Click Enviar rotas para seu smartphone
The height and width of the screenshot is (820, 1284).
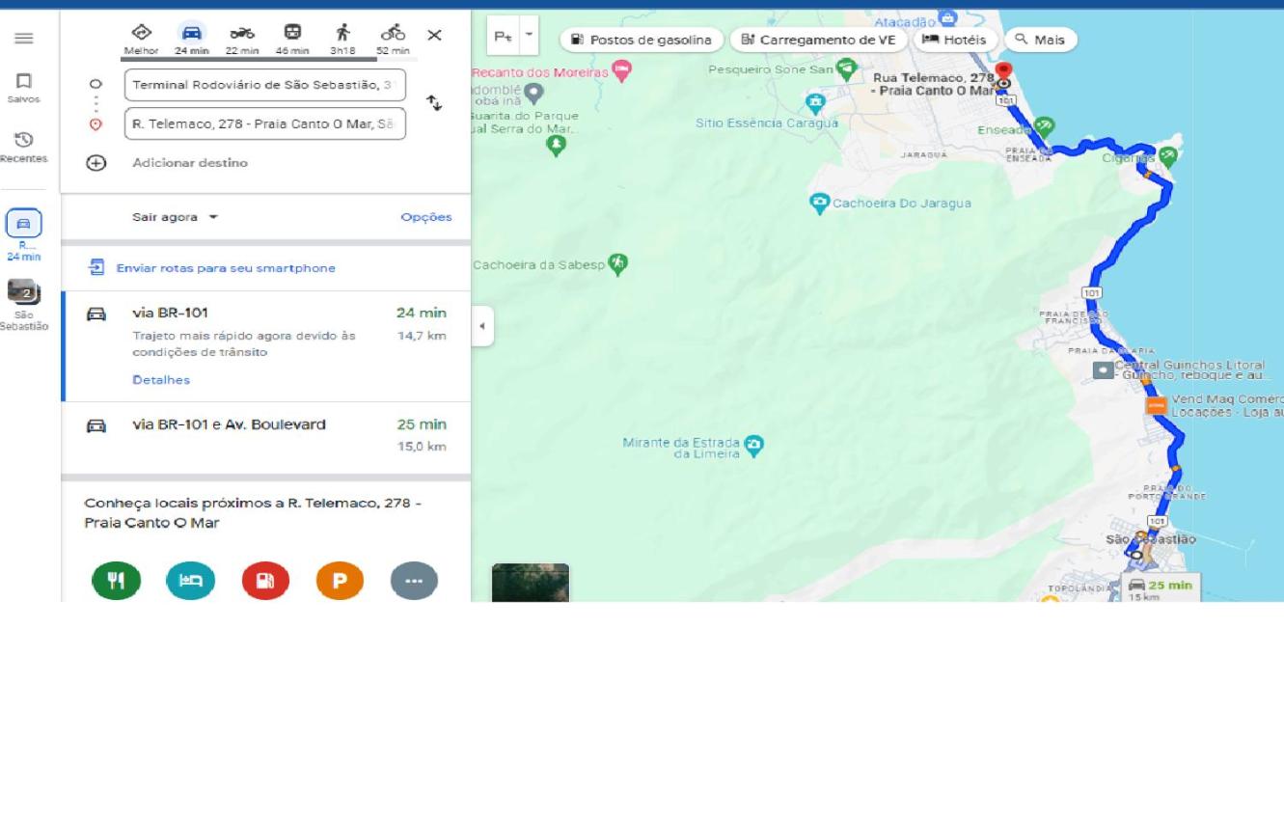tap(226, 268)
